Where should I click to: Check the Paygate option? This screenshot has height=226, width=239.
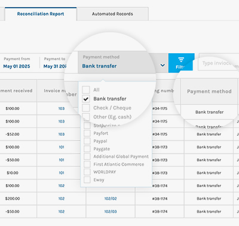87,149
